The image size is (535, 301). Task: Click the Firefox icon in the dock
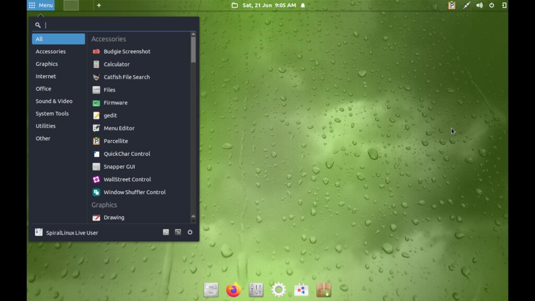coord(234,290)
